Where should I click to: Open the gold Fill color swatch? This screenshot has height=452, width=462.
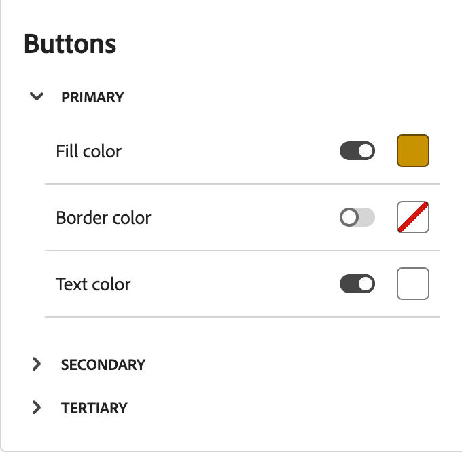coord(413,151)
